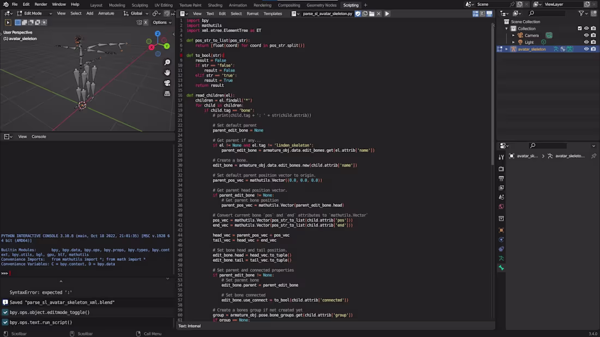Click the blue Z axis gizmo
The height and width of the screenshot is (337, 600).
click(x=158, y=34)
